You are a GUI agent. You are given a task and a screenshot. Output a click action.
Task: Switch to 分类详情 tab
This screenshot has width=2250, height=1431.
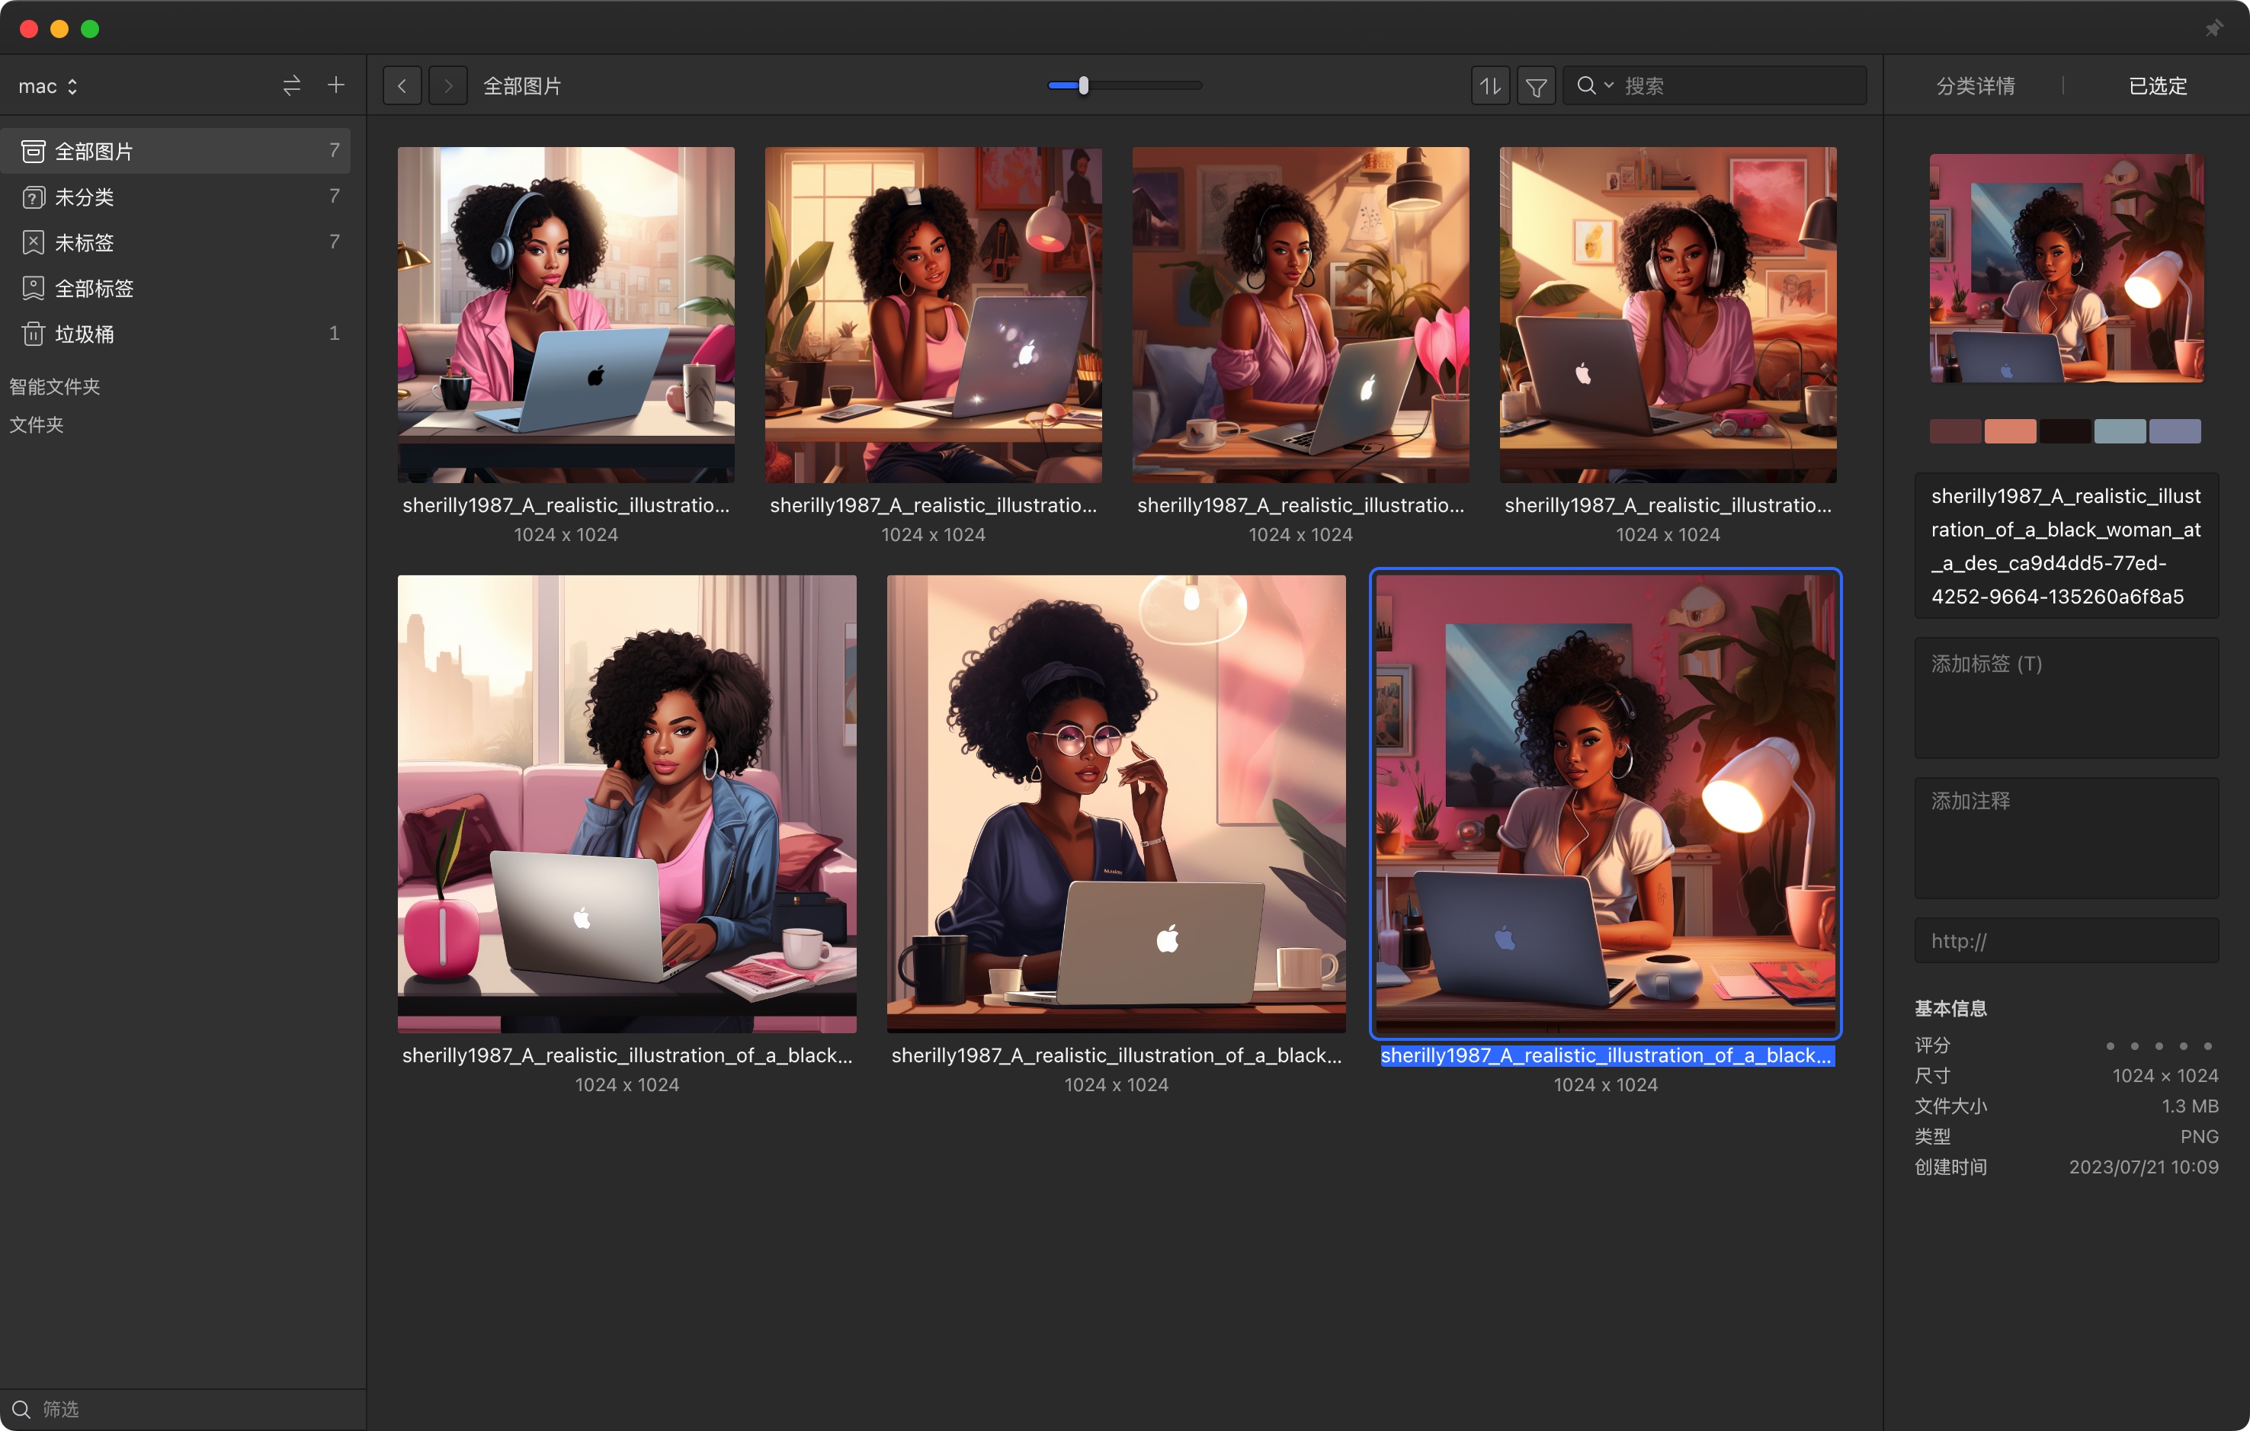[x=1976, y=86]
